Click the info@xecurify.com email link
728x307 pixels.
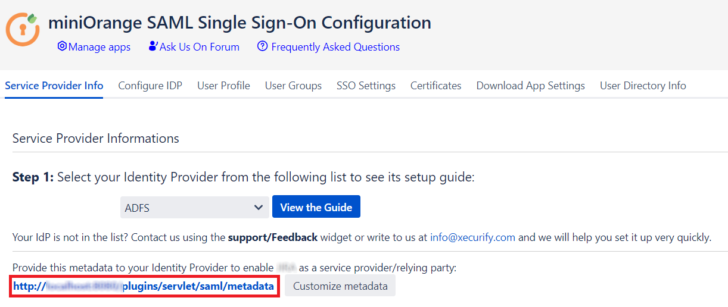(472, 237)
